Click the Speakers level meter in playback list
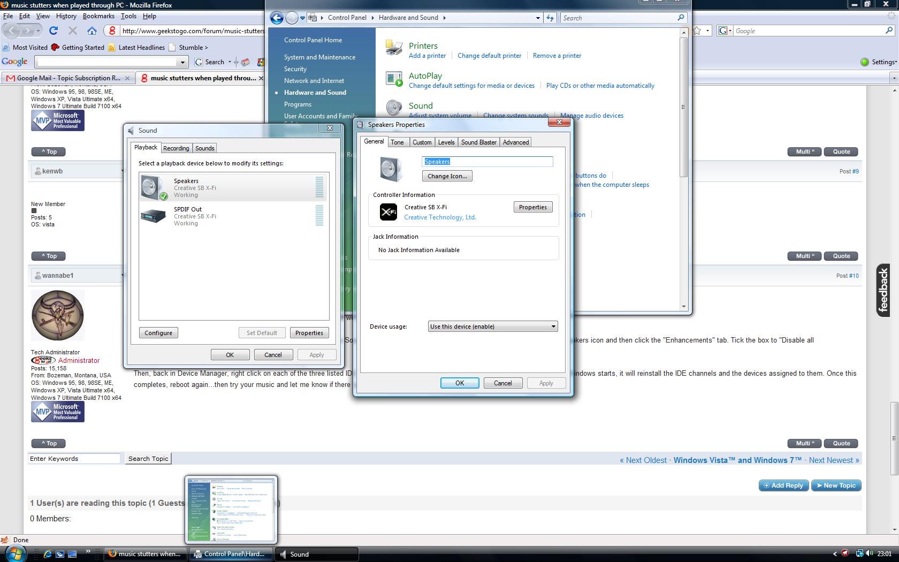899x562 pixels. tap(319, 187)
